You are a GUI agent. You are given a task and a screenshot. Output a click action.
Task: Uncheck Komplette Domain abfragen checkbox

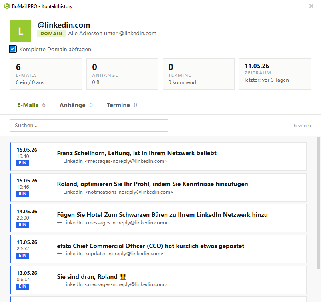pos(13,49)
